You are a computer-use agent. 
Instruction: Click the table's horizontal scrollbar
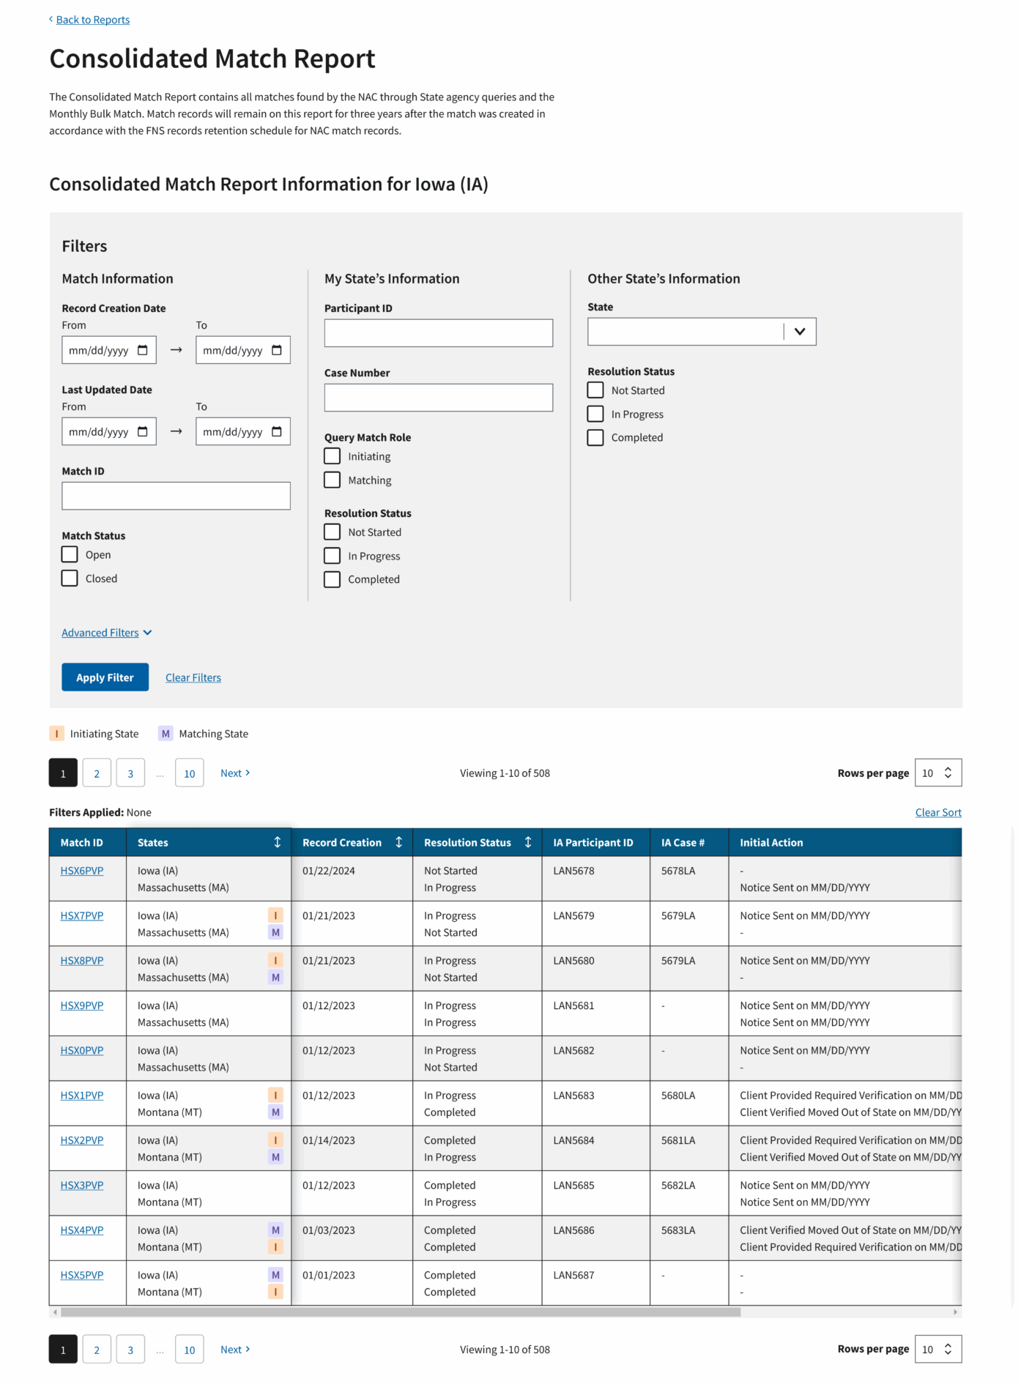(401, 1312)
